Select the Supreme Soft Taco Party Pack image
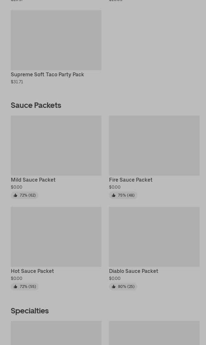The height and width of the screenshot is (345, 206). (56, 40)
